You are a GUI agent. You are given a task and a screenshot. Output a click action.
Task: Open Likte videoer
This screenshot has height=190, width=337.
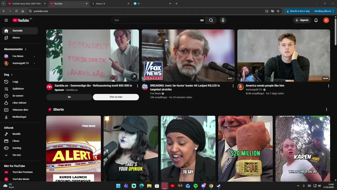(20, 103)
